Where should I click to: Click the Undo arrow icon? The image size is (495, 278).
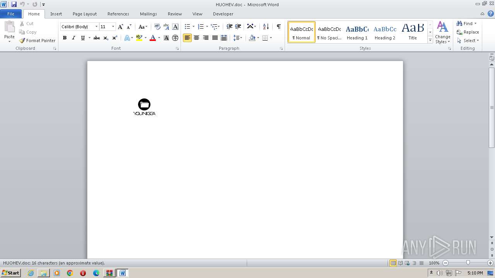(22, 4)
